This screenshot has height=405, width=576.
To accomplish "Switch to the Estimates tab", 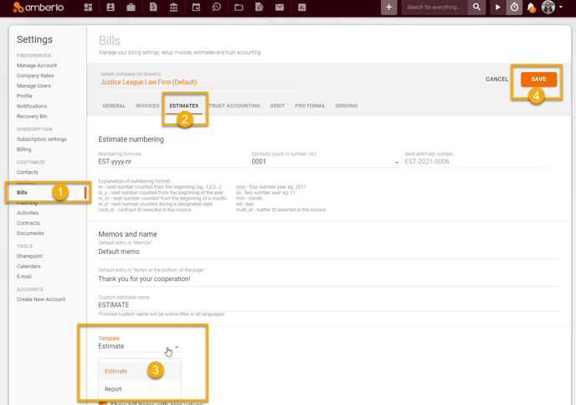I will [183, 106].
